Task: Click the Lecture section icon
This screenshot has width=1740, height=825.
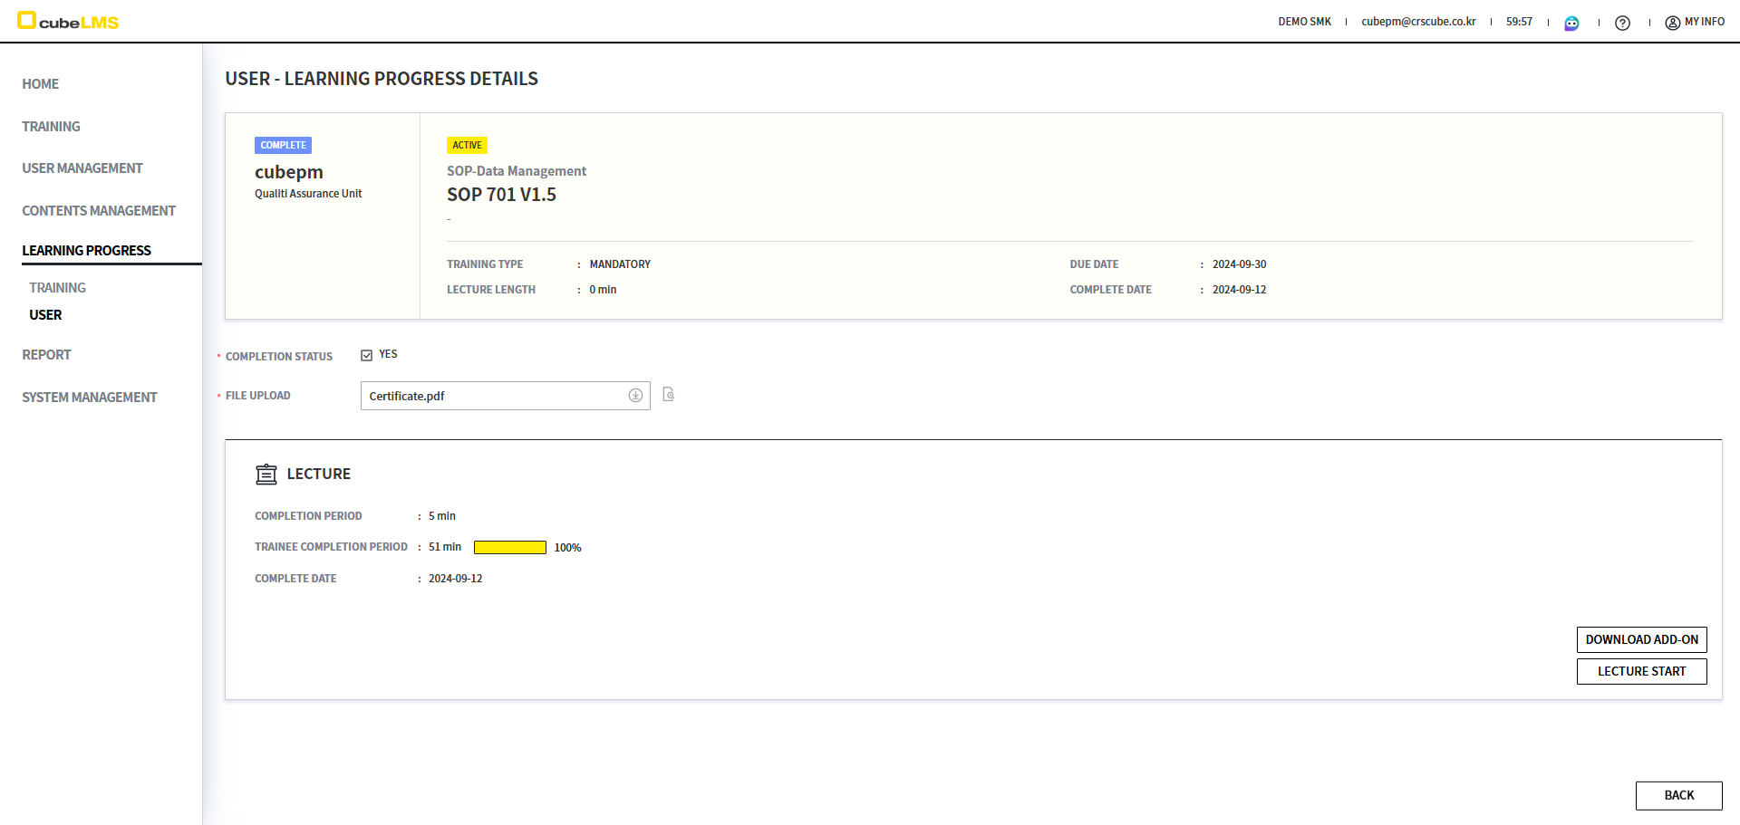Action: [x=266, y=475]
